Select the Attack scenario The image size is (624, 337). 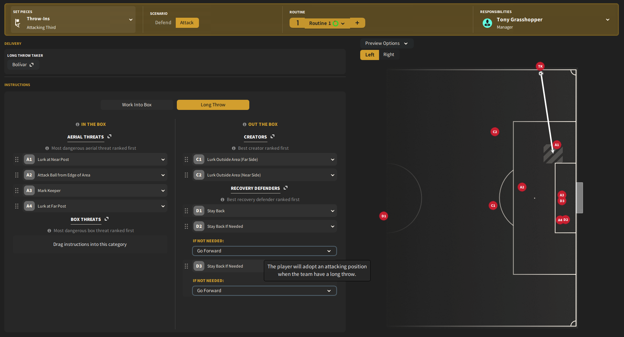187,22
